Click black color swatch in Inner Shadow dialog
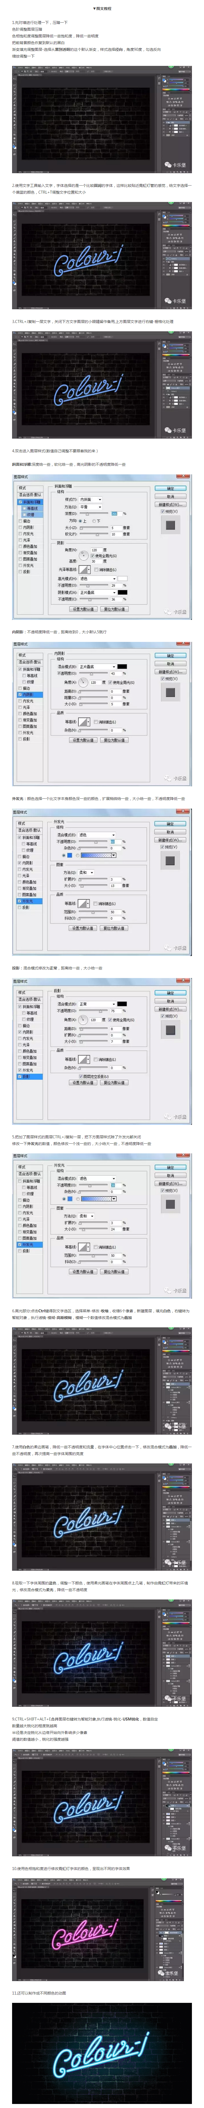The image size is (204, 2108). pyautogui.click(x=122, y=667)
